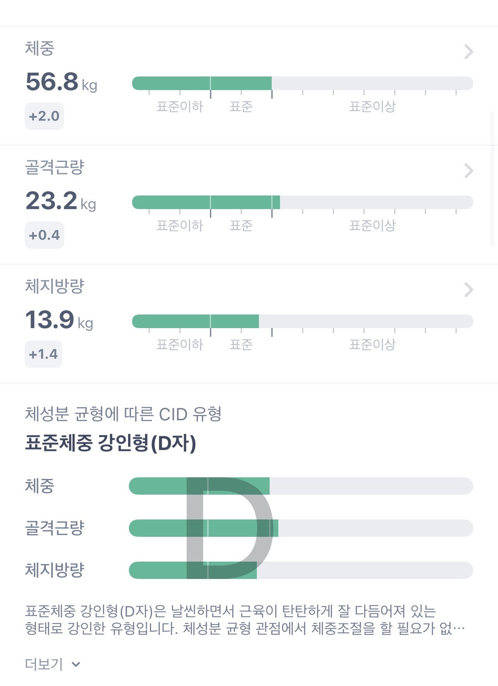Tap the +2.0 weight change badge

[x=44, y=116]
